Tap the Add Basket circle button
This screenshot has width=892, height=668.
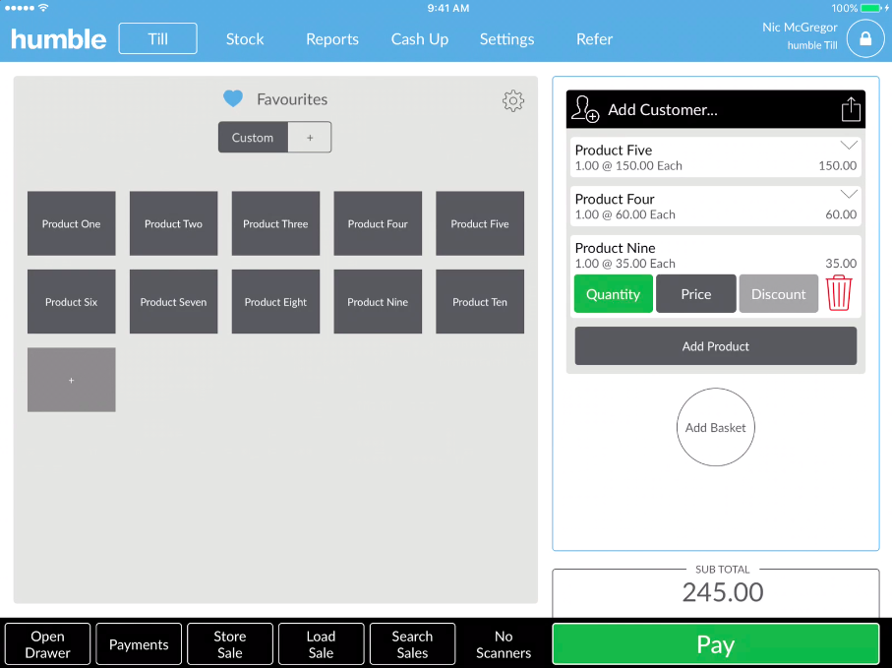point(716,427)
